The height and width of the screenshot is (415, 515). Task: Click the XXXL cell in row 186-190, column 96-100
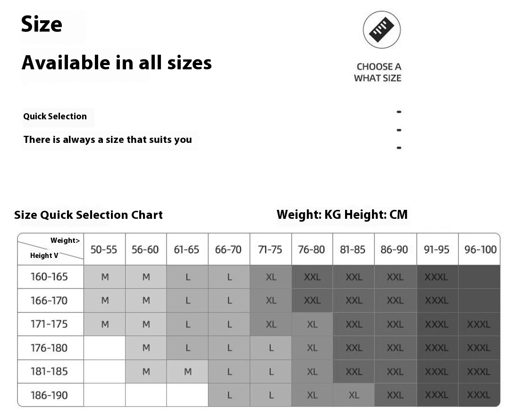click(x=480, y=395)
